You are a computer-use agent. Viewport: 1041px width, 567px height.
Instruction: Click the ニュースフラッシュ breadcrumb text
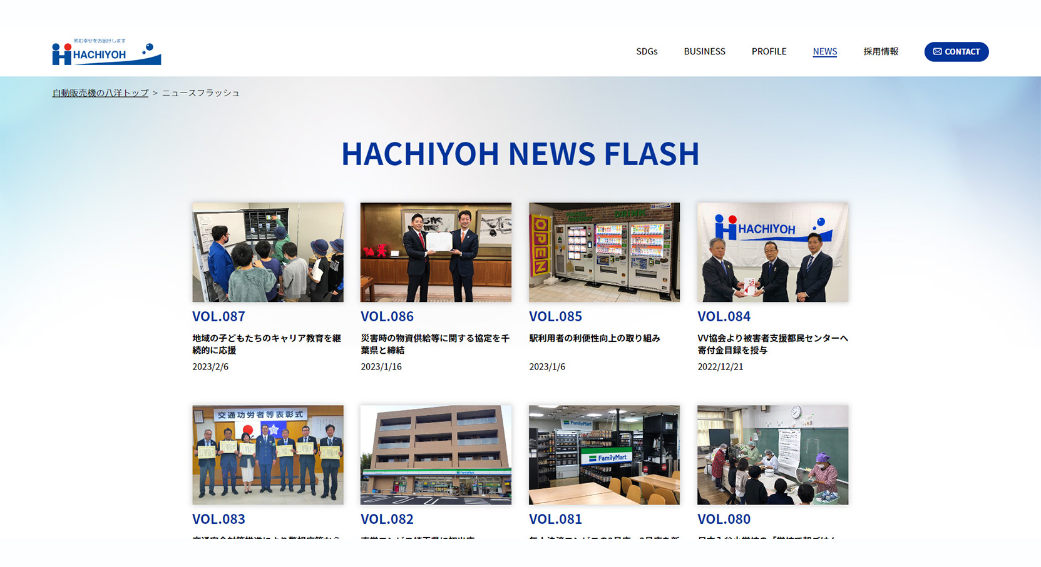pos(201,93)
